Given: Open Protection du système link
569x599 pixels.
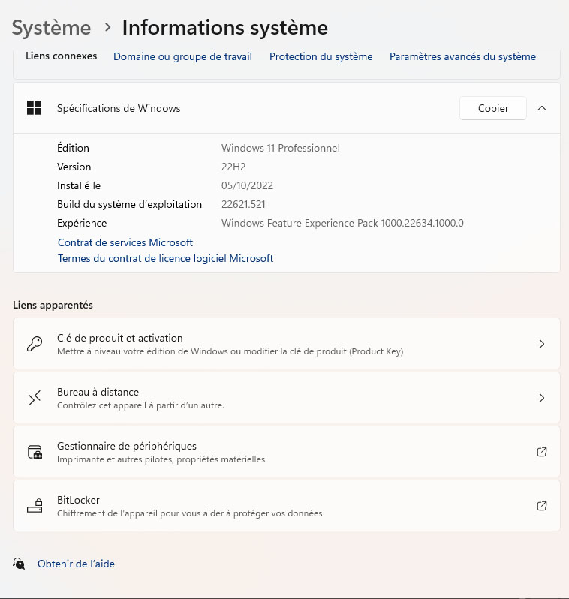Looking at the screenshot, I should point(321,56).
